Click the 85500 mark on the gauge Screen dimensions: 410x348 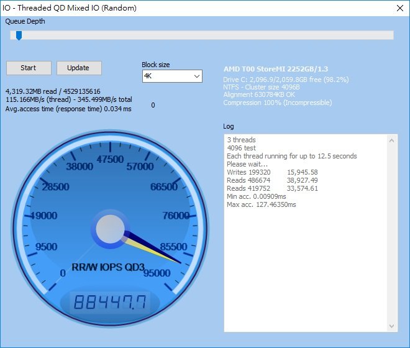point(173,247)
